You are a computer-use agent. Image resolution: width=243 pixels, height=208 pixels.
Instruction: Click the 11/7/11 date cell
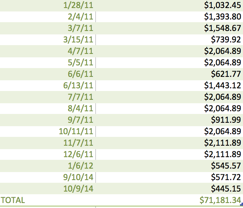pyautogui.click(x=78, y=143)
